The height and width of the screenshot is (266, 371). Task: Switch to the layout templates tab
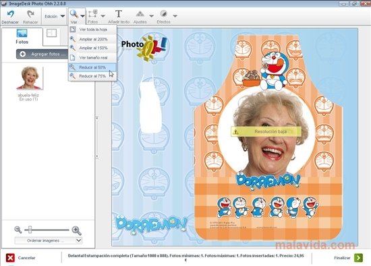[x=51, y=33]
